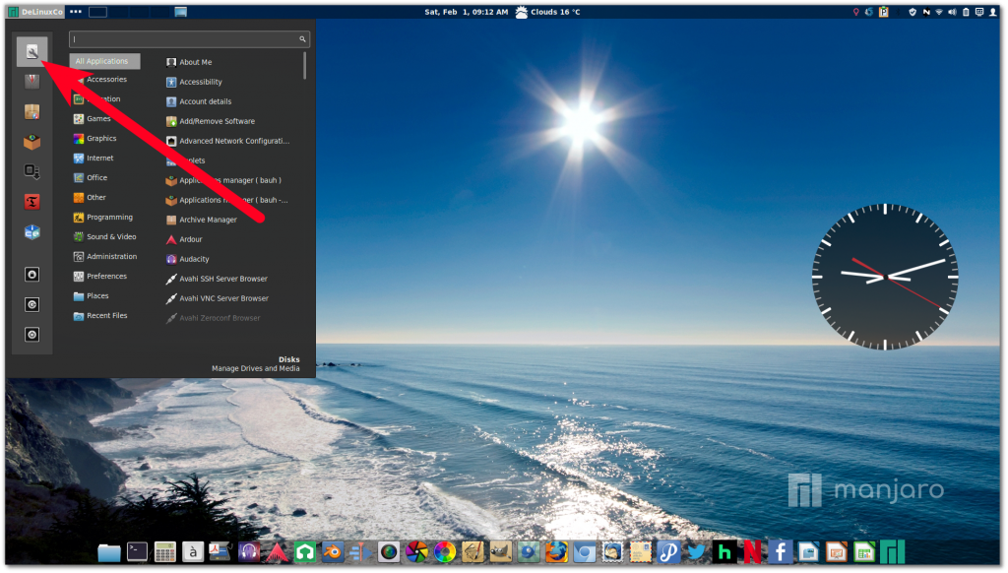
Task: Click the shield update tray icon
Action: click(x=913, y=12)
